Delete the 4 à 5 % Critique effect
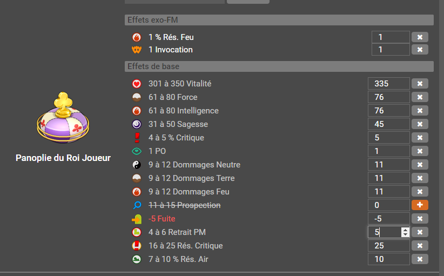Viewport: 444px width, 276px height. click(x=420, y=138)
